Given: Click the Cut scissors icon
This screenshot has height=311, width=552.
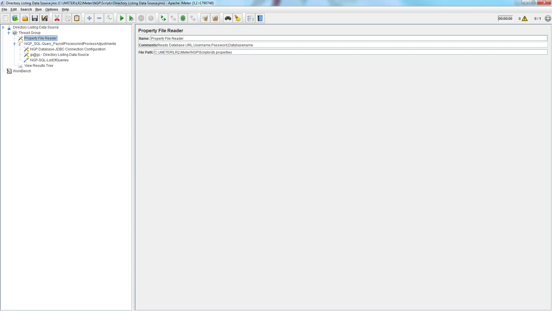Looking at the screenshot, I should (x=57, y=18).
